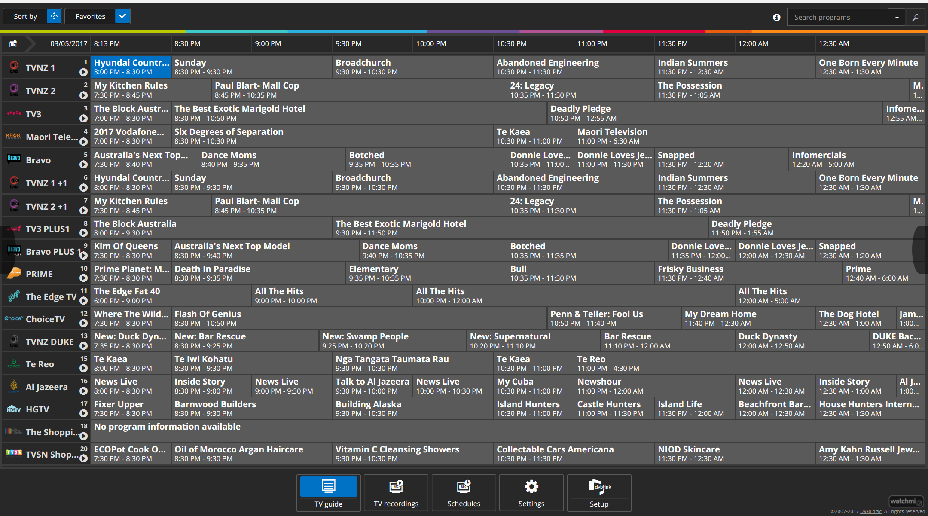Select Paul Blart- Mall Cop on TVNZ 2
928x516 pixels.
click(x=359, y=90)
